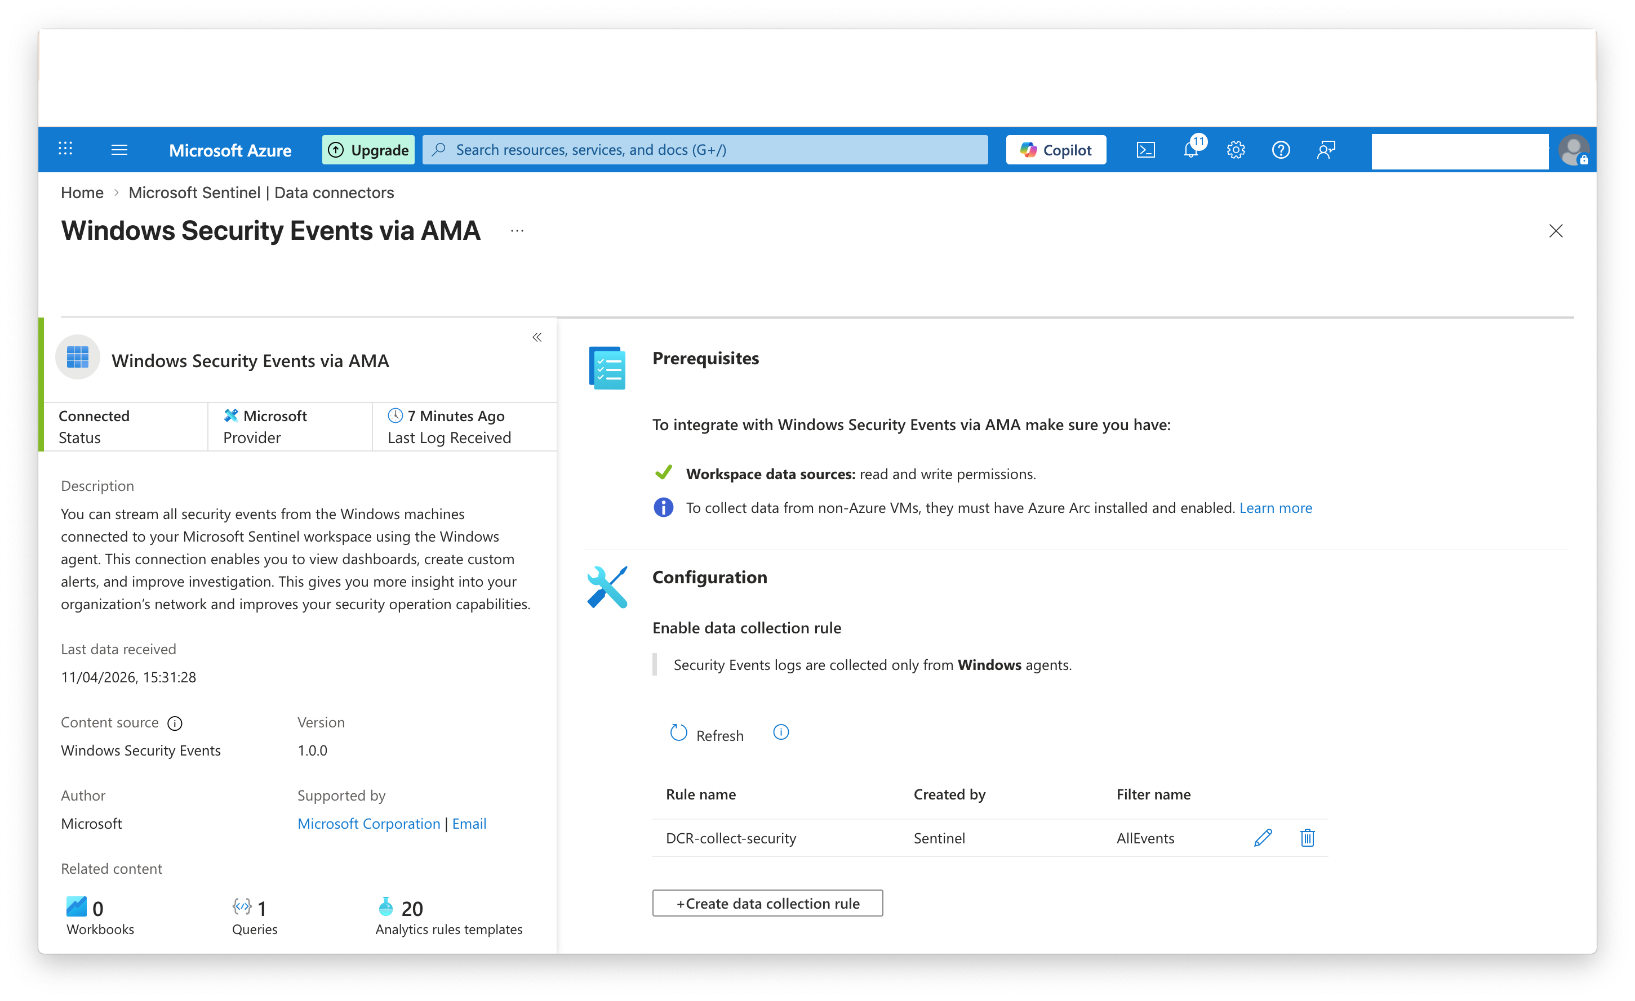This screenshot has width=1635, height=1001.
Task: Open the Learn more Azure Arc link
Action: coord(1276,508)
